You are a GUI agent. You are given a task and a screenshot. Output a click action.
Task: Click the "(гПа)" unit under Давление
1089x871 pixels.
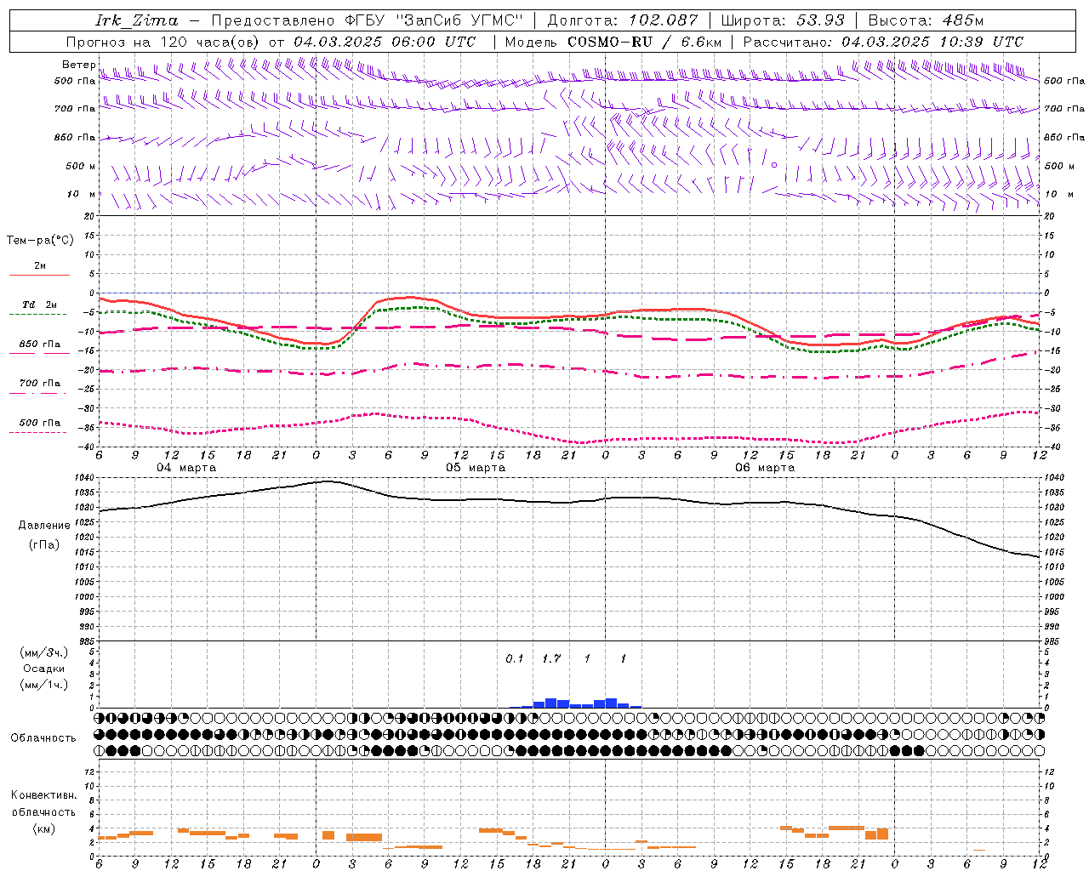tap(44, 545)
